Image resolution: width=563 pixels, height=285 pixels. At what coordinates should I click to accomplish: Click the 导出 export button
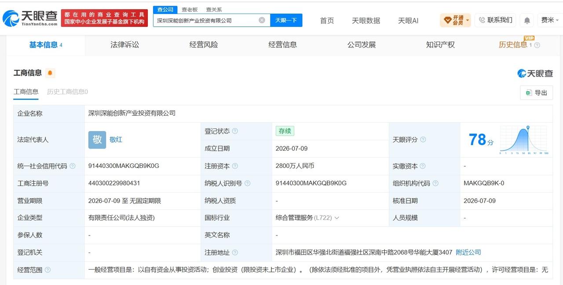[536, 93]
